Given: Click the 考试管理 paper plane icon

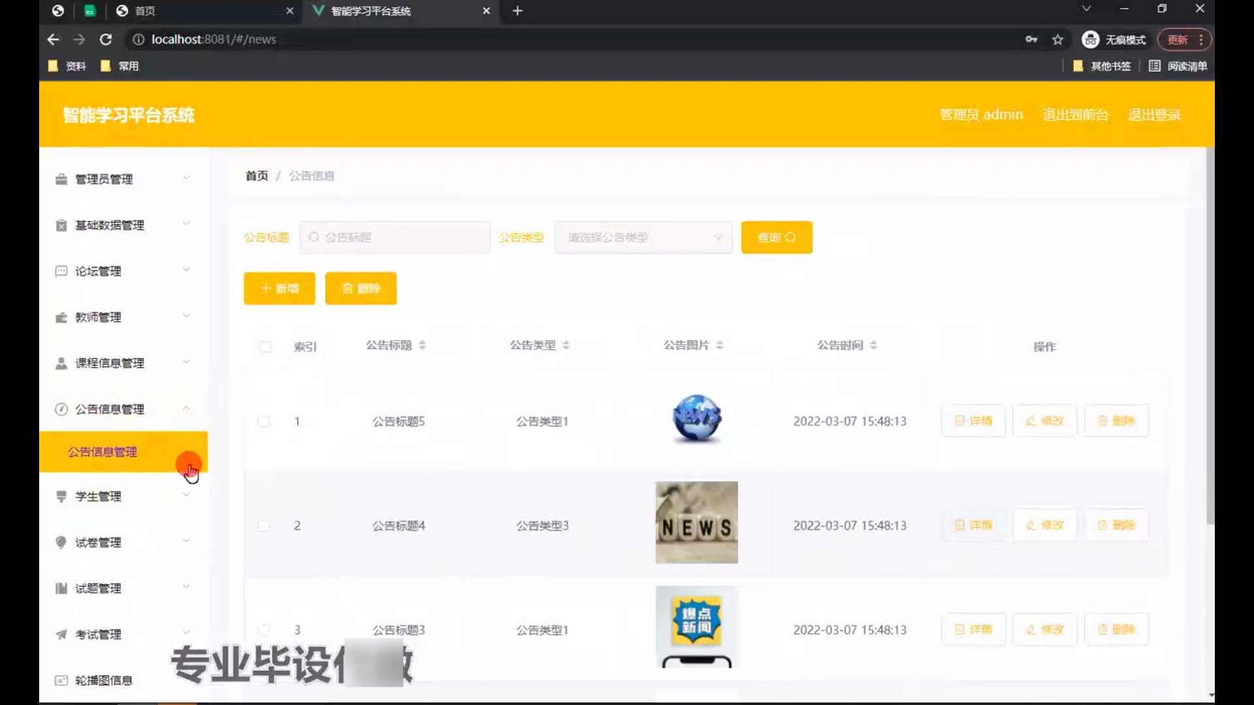Looking at the screenshot, I should [x=61, y=634].
